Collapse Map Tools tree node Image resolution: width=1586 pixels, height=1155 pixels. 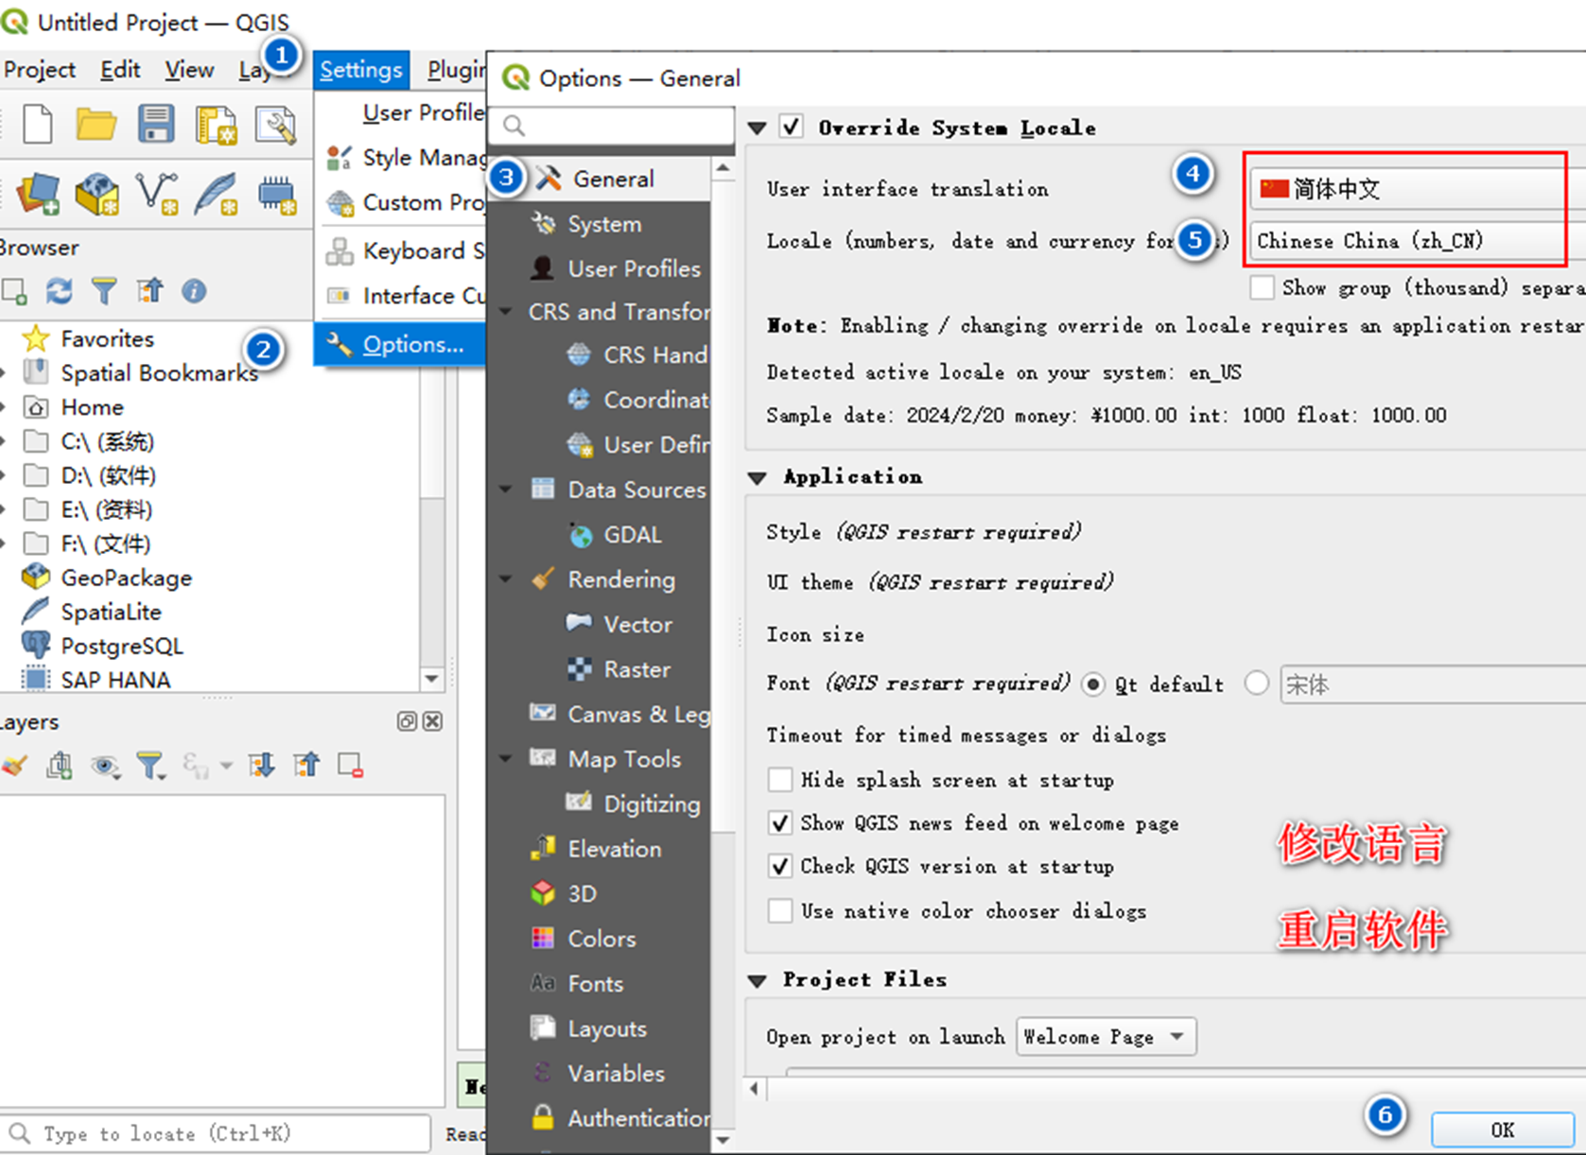pyautogui.click(x=506, y=758)
